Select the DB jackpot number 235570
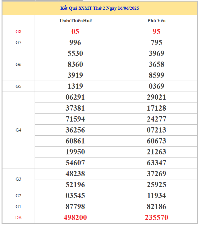Screen dimensions: 199x225 [157, 217]
